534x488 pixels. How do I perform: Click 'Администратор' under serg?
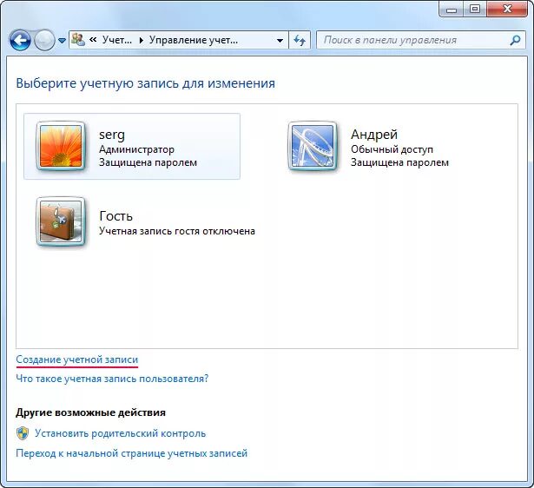[x=136, y=149]
